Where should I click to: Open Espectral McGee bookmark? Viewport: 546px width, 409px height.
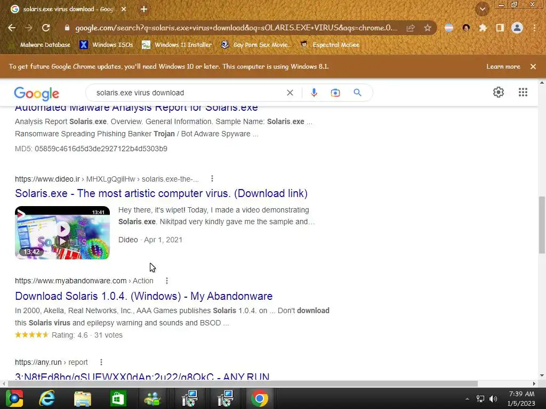pyautogui.click(x=330, y=45)
